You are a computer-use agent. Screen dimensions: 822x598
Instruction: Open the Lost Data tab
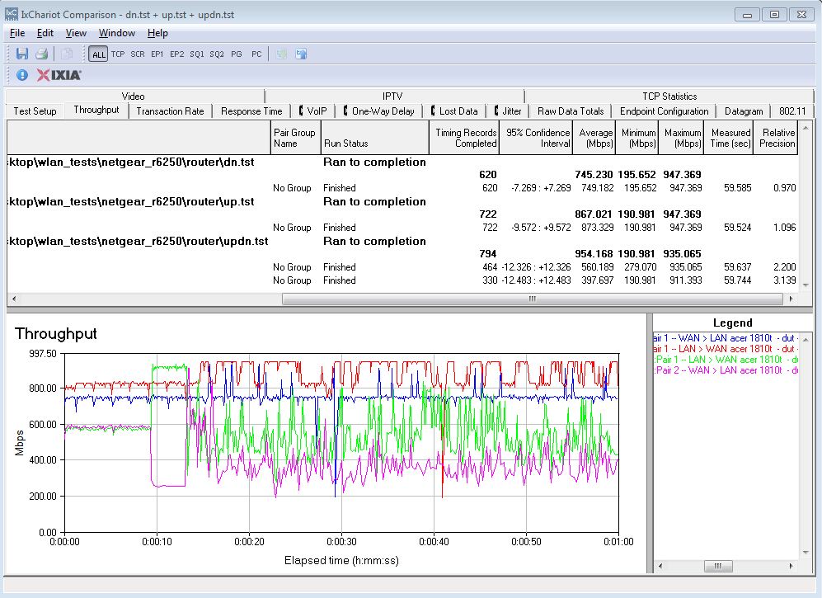454,111
